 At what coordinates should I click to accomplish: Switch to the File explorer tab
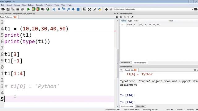[x=126, y=63]
